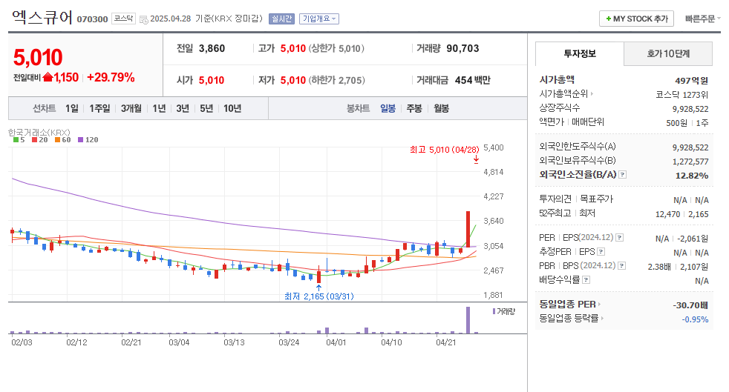Image resolution: width=729 pixels, height=392 pixels.
Task: Click the 외국인보유주식수 1,272,577 value
Action: [690, 162]
